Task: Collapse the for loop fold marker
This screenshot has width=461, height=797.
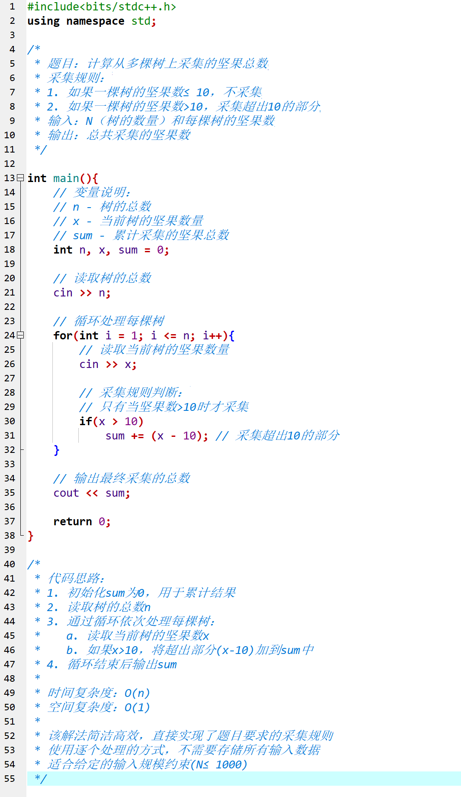Action: tap(20, 335)
